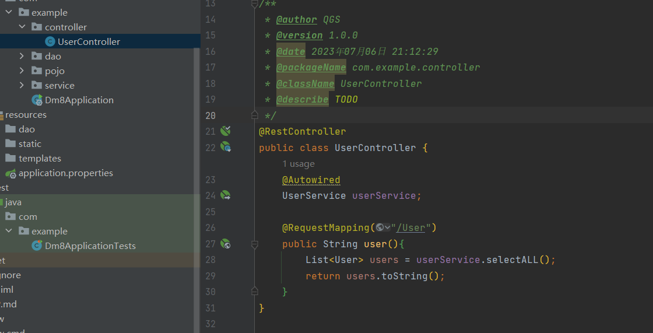Viewport: 653px width, 333px height.
Task: Select the static folder under resources
Action: click(30, 143)
